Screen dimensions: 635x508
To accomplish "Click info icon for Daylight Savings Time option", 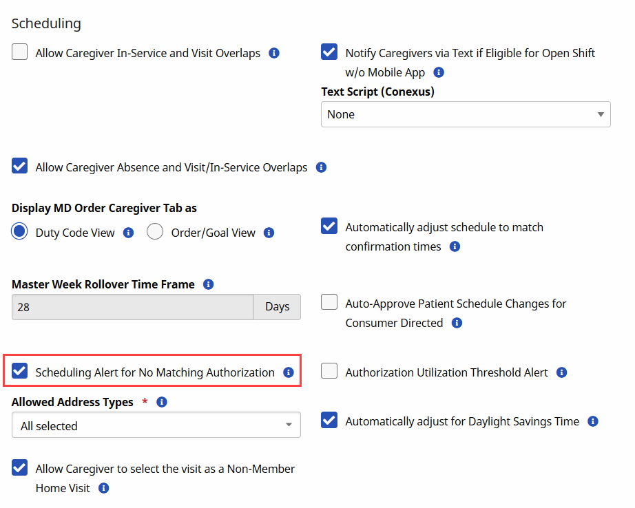I will tap(593, 421).
